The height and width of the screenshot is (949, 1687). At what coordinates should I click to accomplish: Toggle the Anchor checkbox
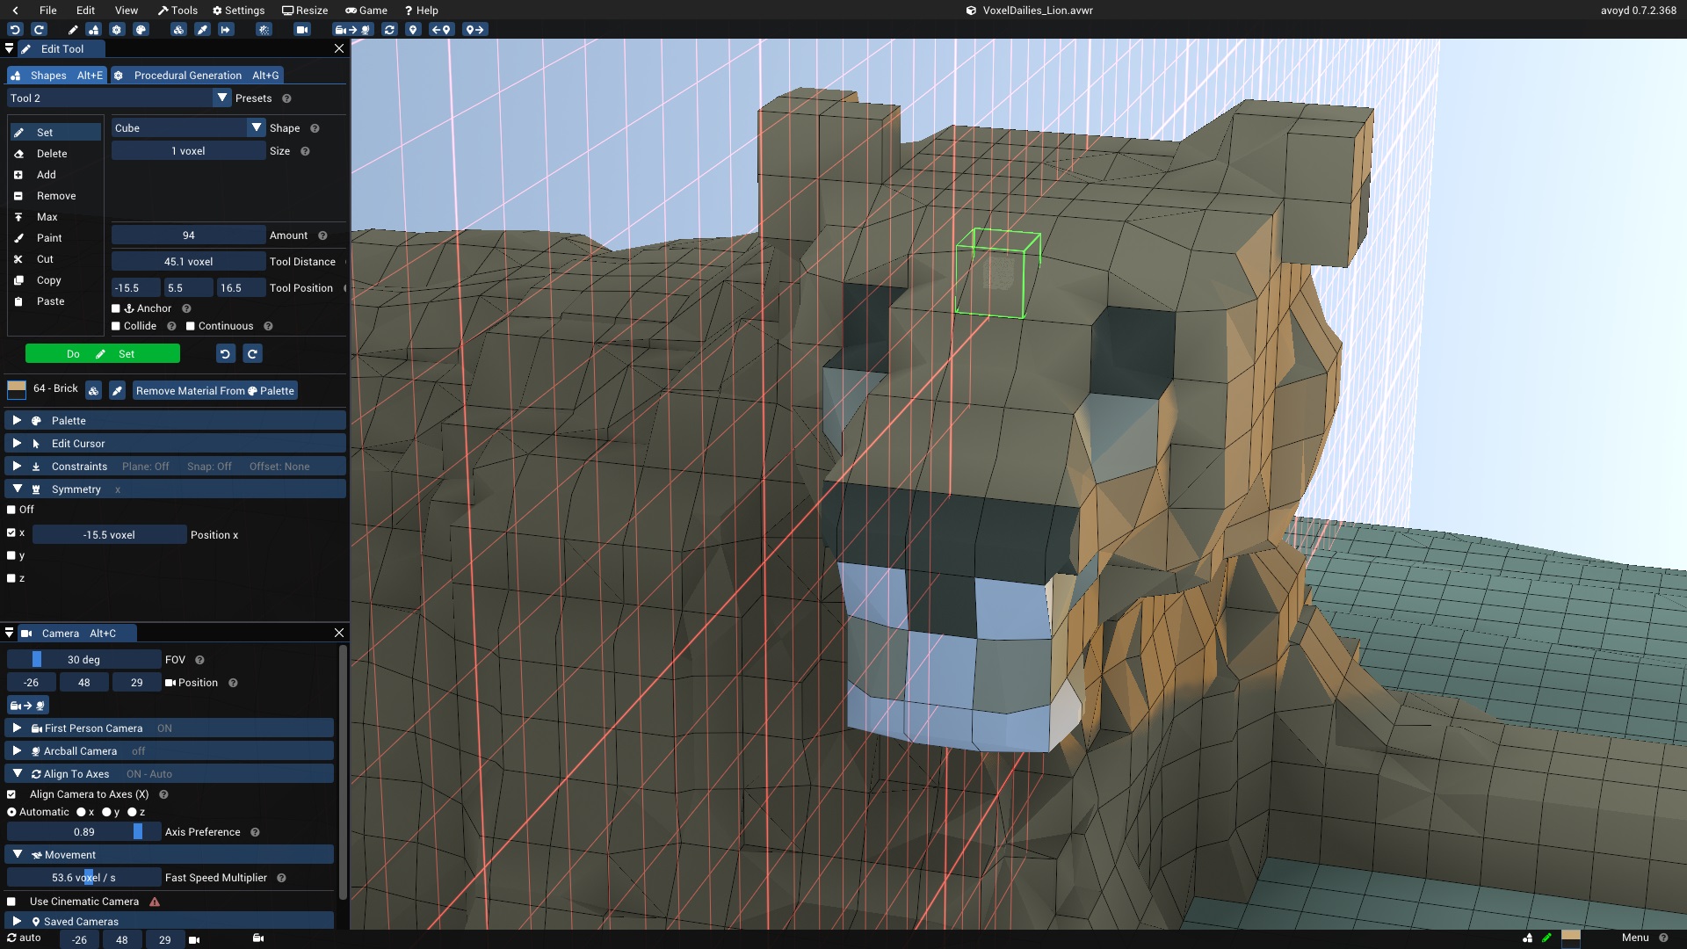(x=116, y=308)
